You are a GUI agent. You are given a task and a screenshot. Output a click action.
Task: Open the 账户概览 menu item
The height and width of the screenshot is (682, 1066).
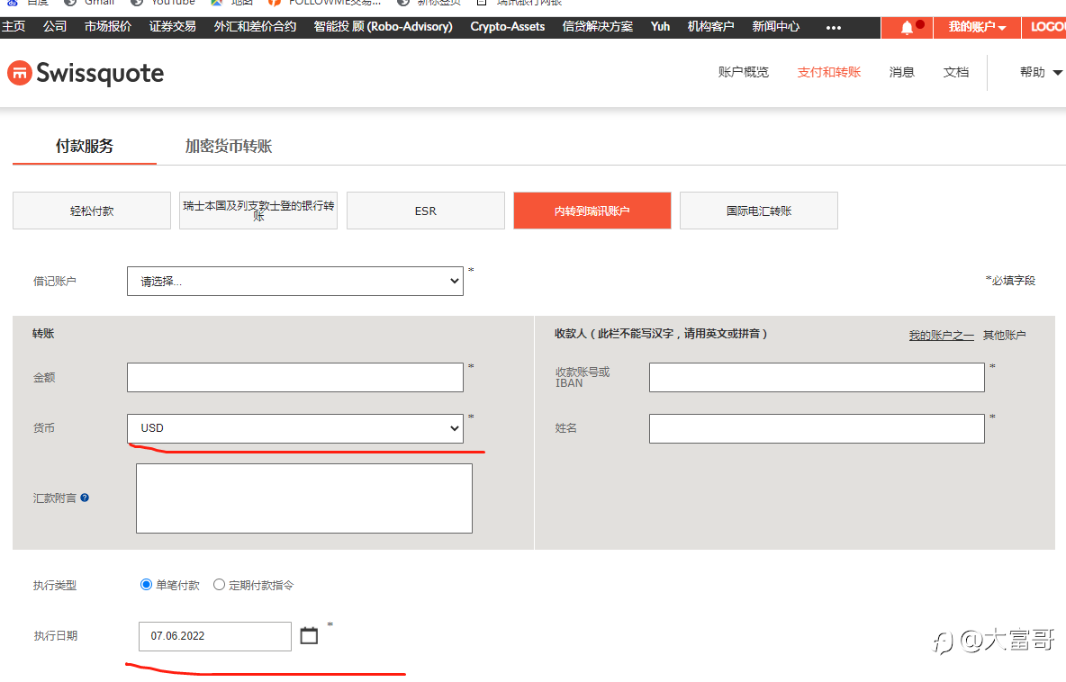(x=743, y=72)
